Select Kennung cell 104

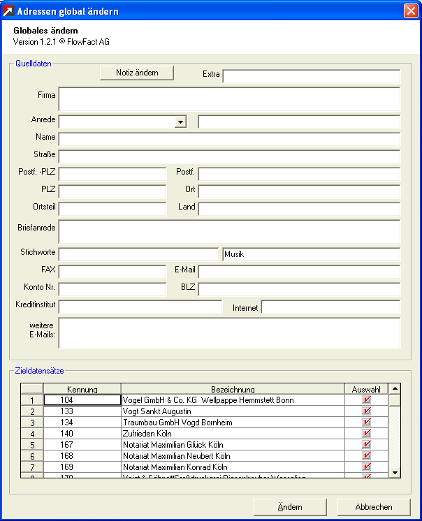coord(82,400)
